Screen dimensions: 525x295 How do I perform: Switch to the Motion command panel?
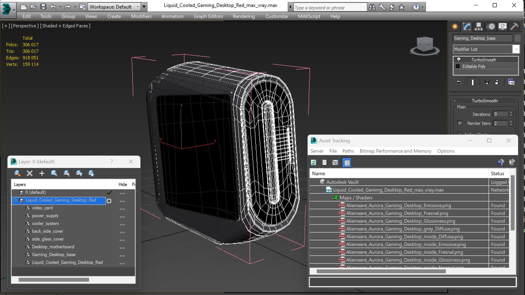click(491, 26)
